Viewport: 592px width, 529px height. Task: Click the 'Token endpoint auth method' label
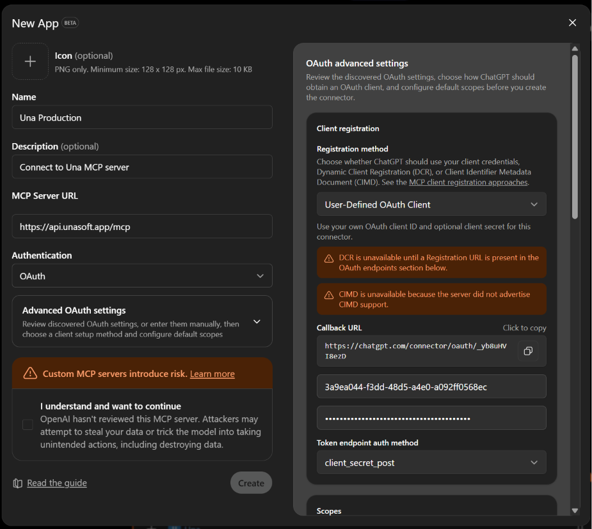coord(367,443)
